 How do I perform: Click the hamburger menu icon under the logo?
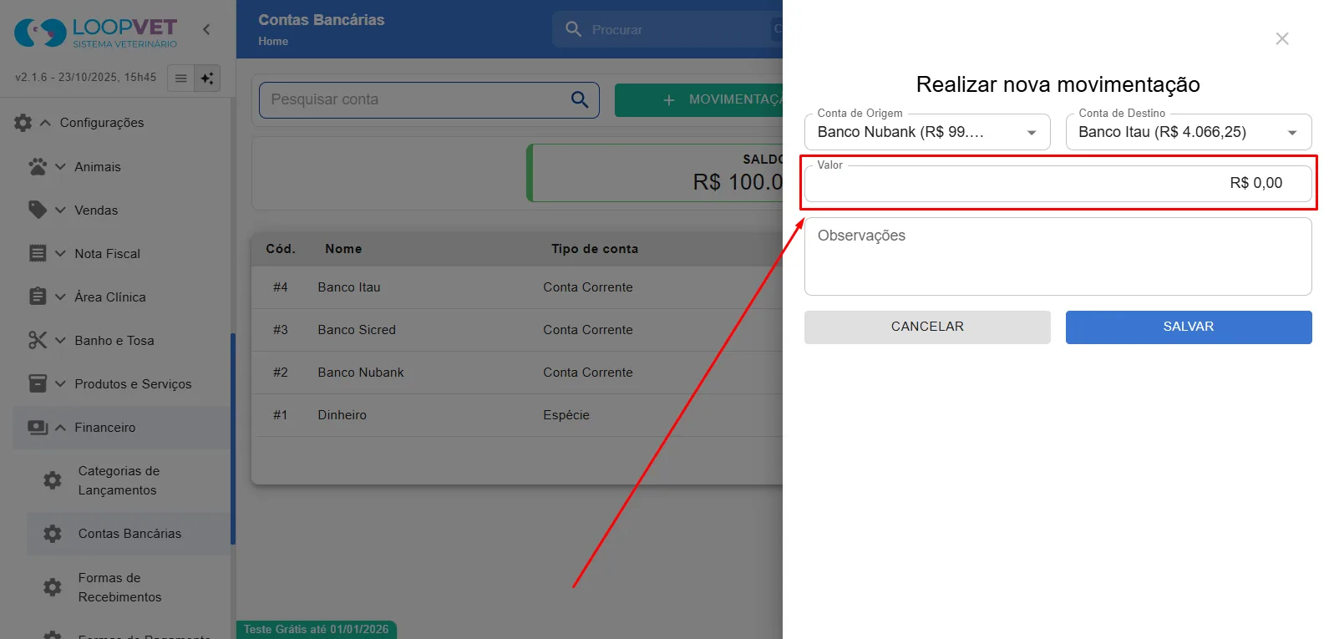click(x=180, y=79)
